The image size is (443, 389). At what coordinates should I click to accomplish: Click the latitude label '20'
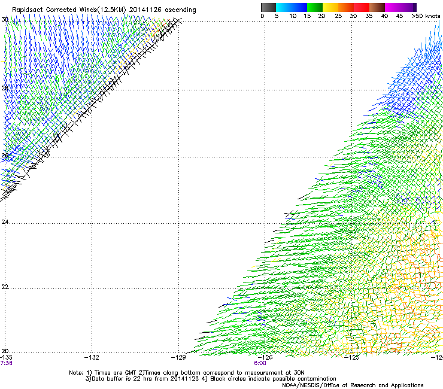point(5,351)
